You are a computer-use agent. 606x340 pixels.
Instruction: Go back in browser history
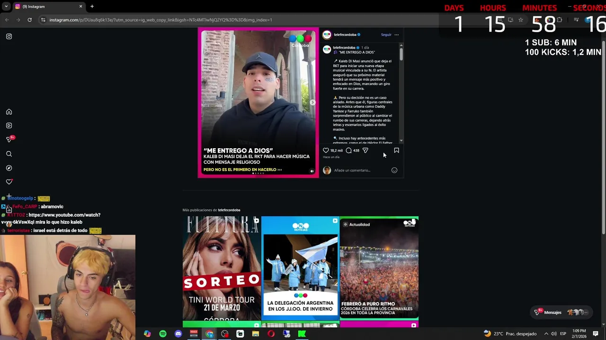[7, 20]
